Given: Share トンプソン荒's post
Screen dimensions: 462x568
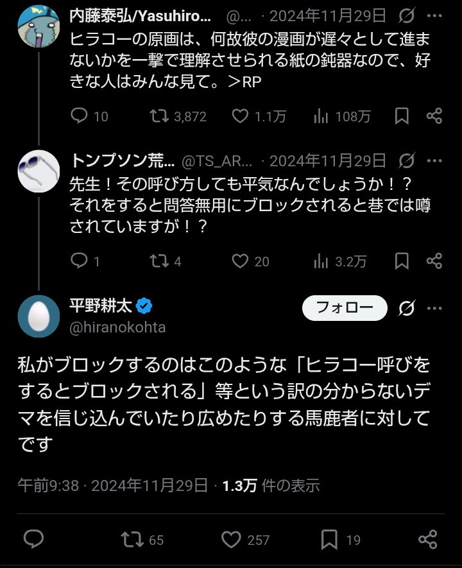Looking at the screenshot, I should (434, 261).
